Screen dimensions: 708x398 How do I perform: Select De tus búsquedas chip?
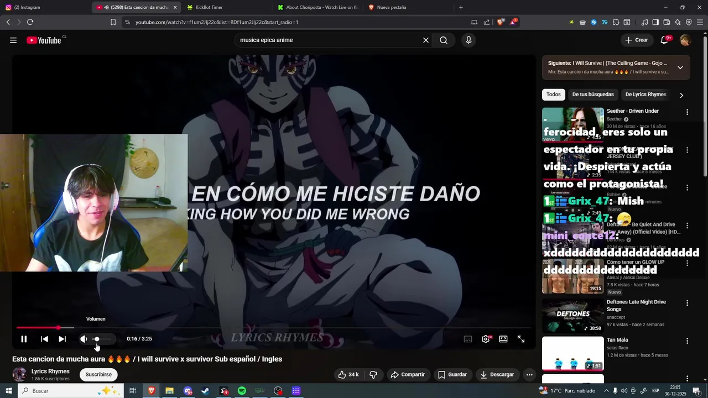pyautogui.click(x=593, y=95)
